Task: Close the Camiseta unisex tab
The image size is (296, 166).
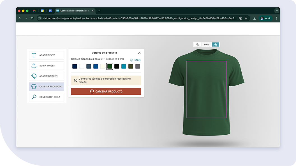Action: pos(93,11)
